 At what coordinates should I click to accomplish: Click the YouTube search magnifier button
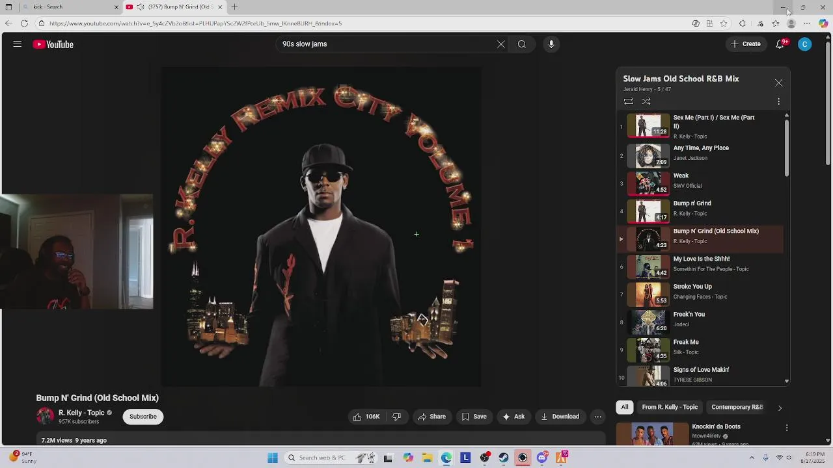point(522,44)
